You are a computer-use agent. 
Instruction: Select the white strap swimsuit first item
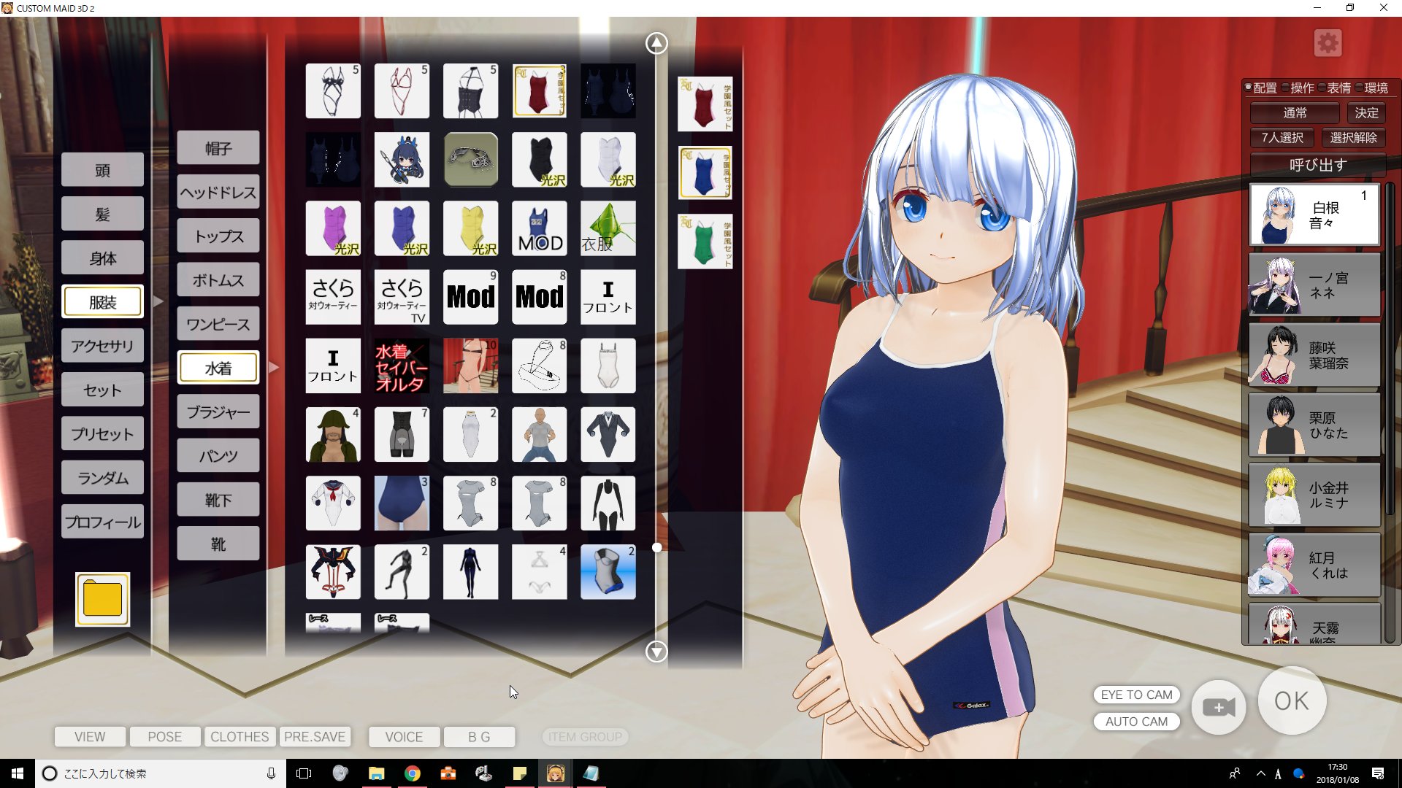333,90
